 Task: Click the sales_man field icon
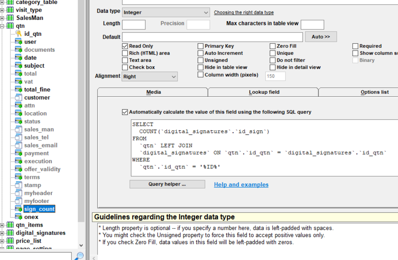coord(18,129)
